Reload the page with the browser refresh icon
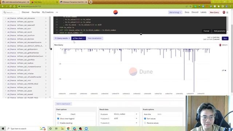 pyautogui.click(x=11, y=7)
